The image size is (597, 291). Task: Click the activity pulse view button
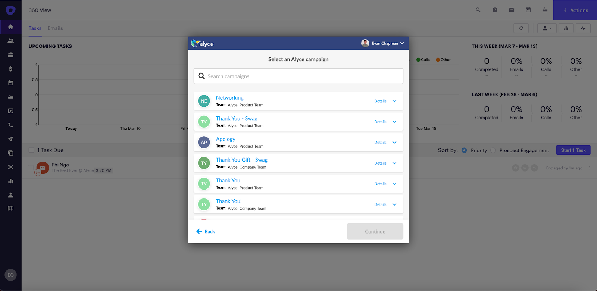(x=583, y=28)
